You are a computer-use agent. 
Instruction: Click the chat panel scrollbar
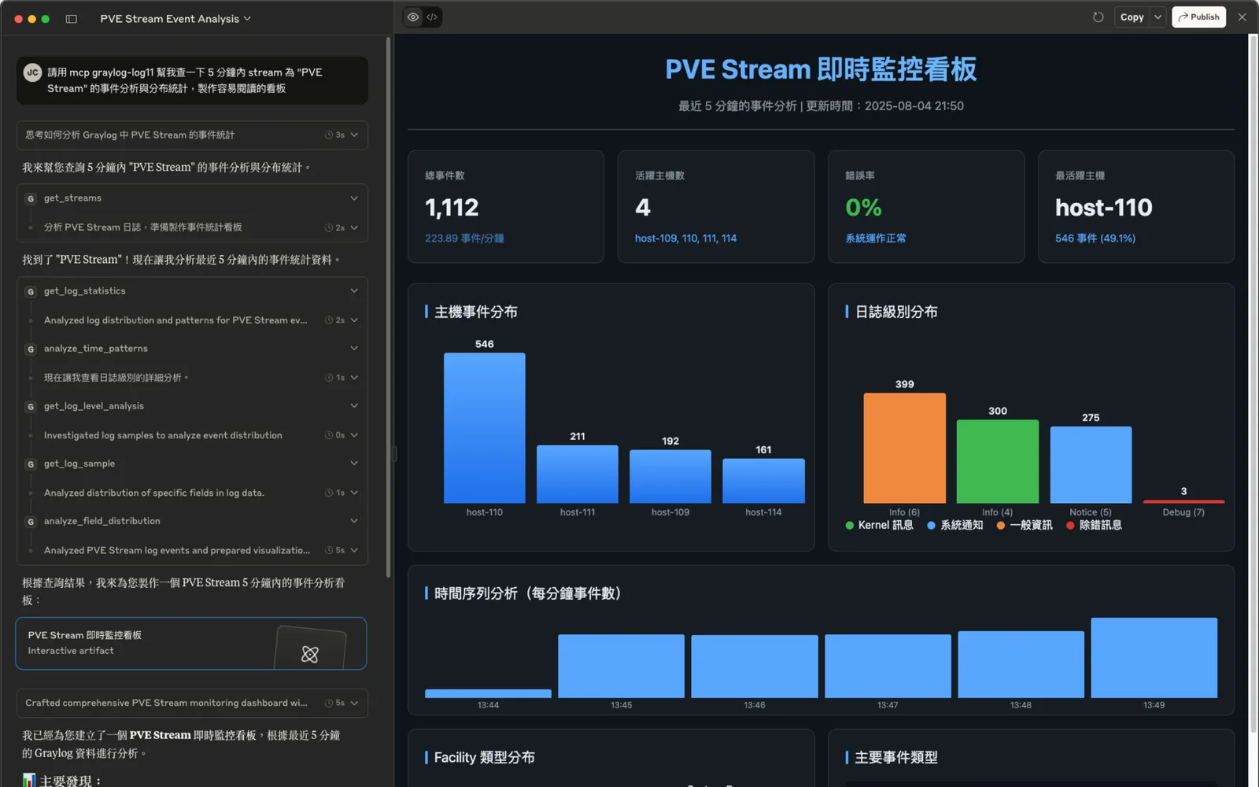[x=388, y=307]
